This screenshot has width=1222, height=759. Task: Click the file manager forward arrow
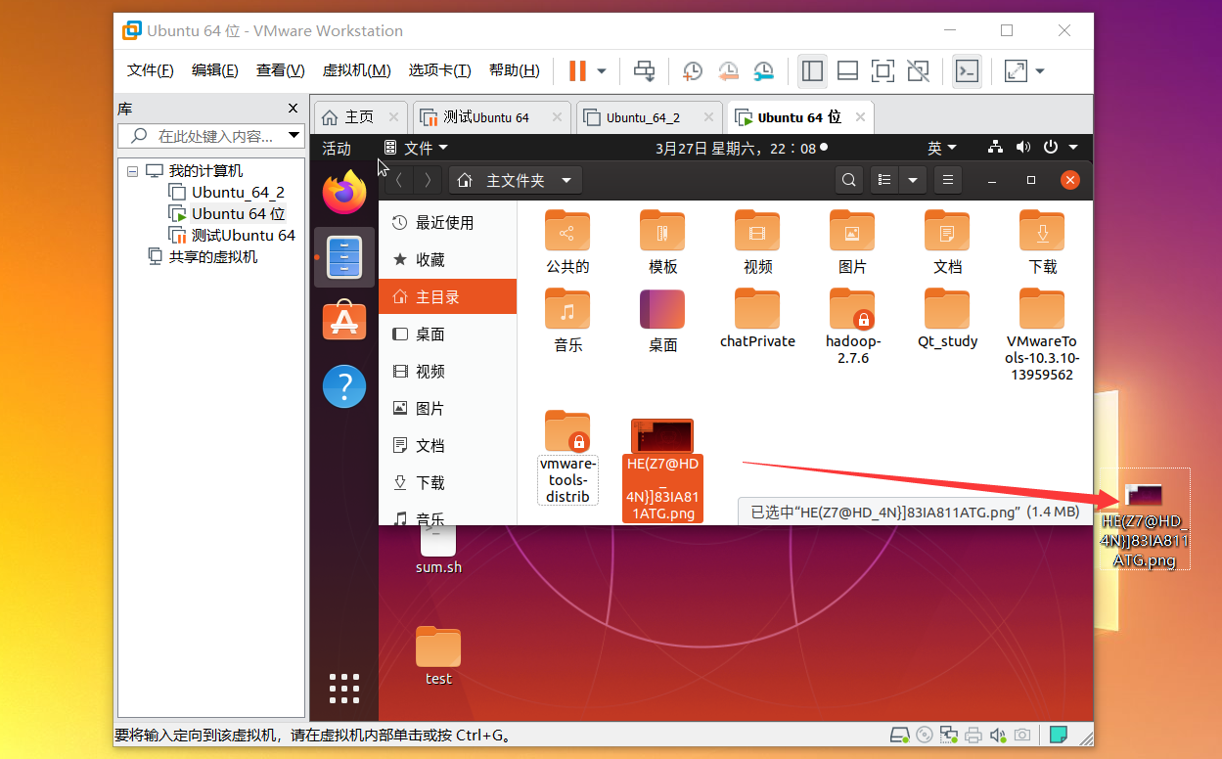tap(428, 180)
